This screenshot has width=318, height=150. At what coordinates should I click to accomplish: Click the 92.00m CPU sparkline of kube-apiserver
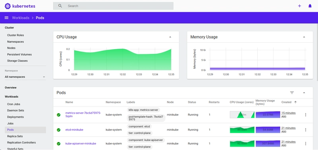(x=242, y=144)
